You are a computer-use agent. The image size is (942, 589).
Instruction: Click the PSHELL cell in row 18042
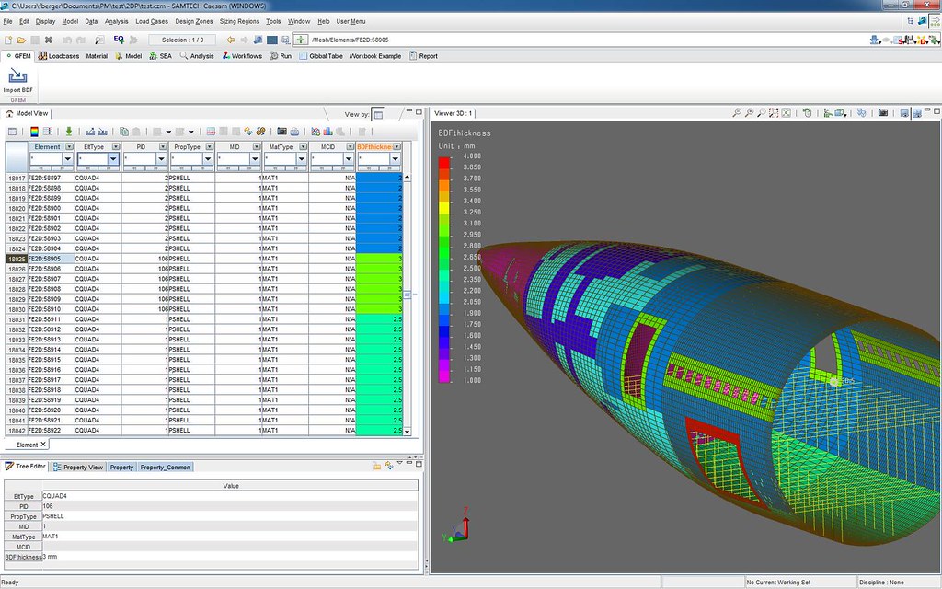coord(191,431)
